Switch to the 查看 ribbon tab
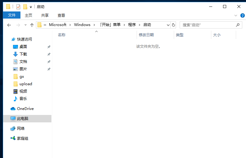Viewport: 246px width, 158px height. (x=61, y=15)
